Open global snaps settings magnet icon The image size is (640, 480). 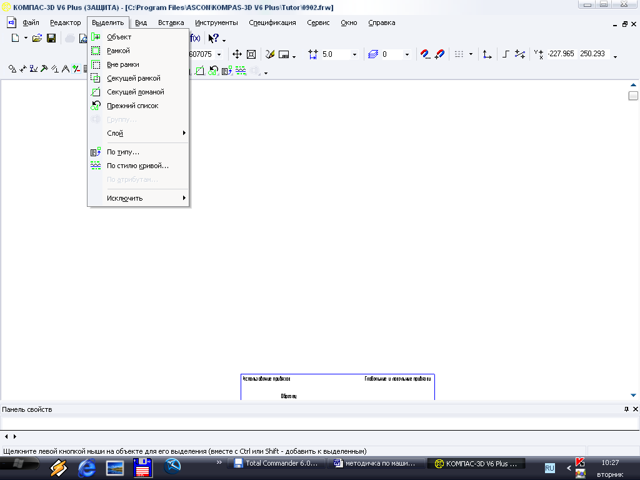[x=425, y=54]
